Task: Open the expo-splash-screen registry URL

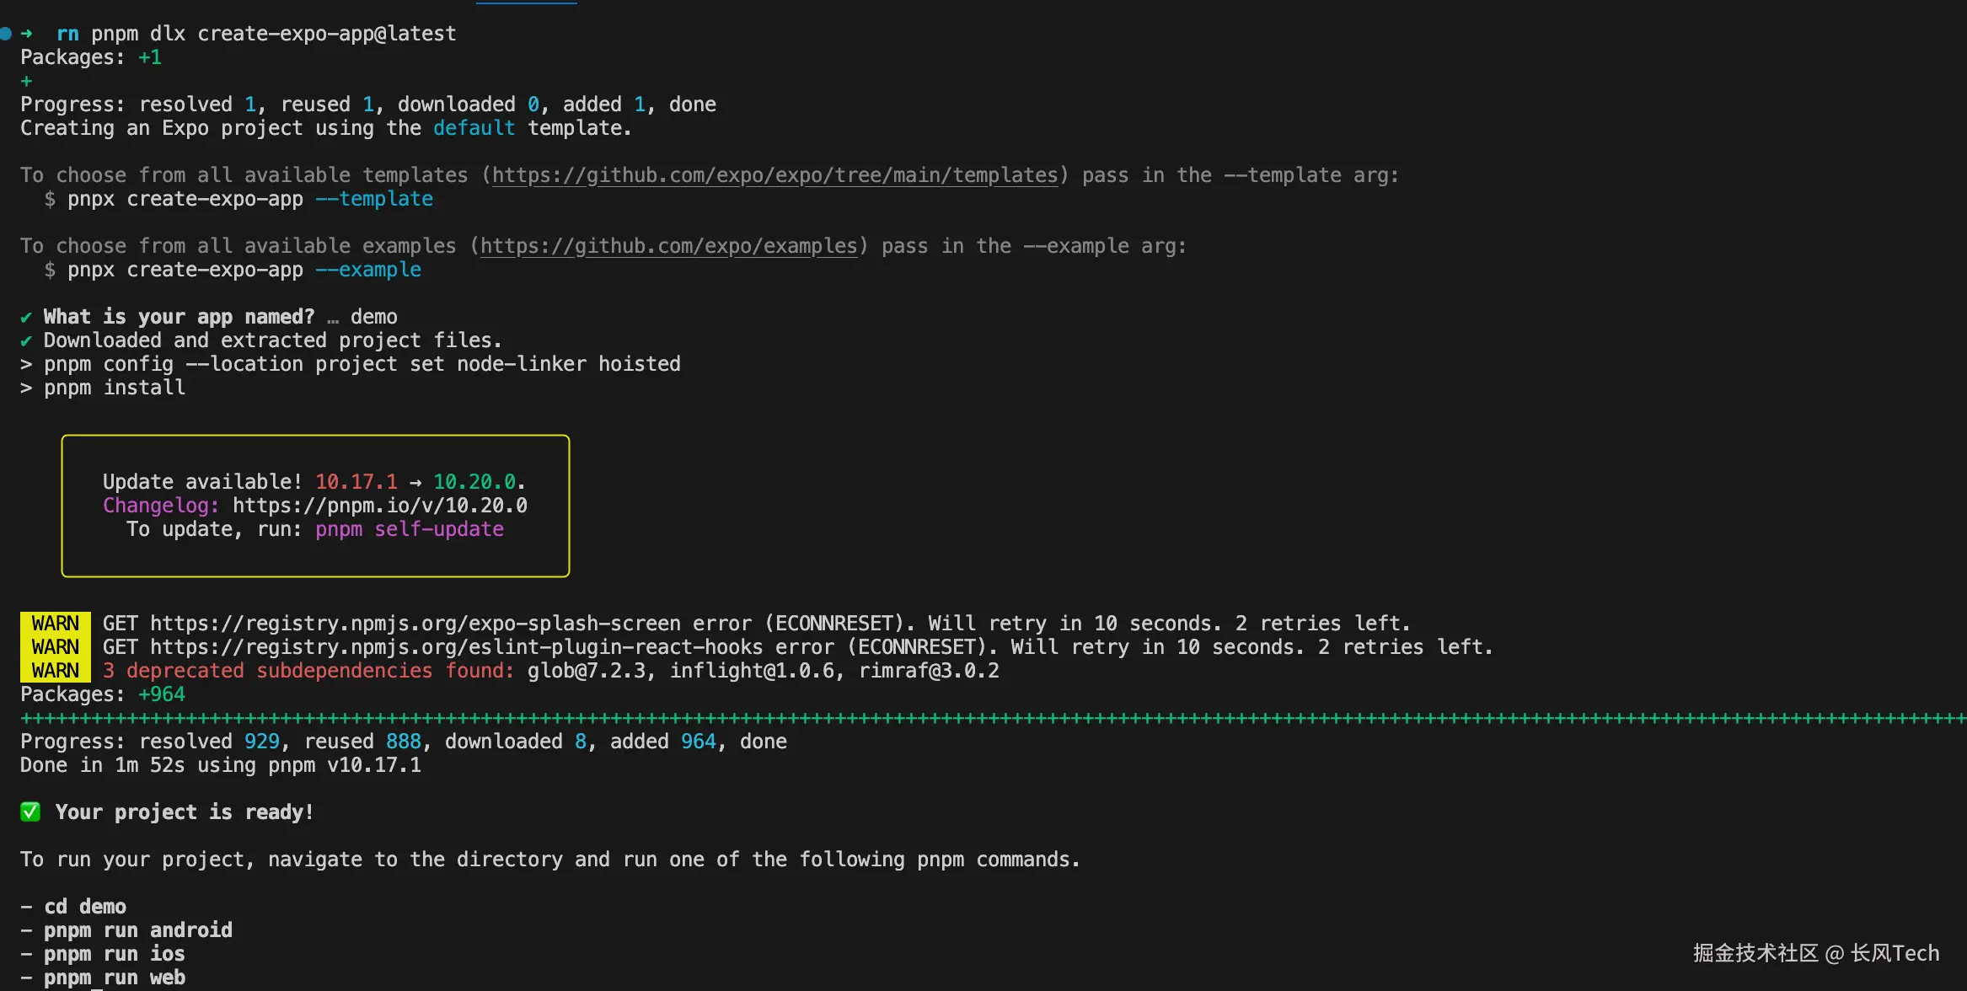Action: [x=415, y=624]
